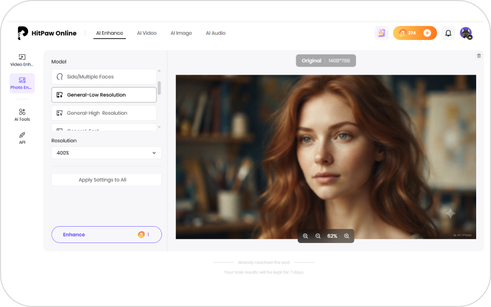
Task: Click the Model section label
Action: click(59, 62)
